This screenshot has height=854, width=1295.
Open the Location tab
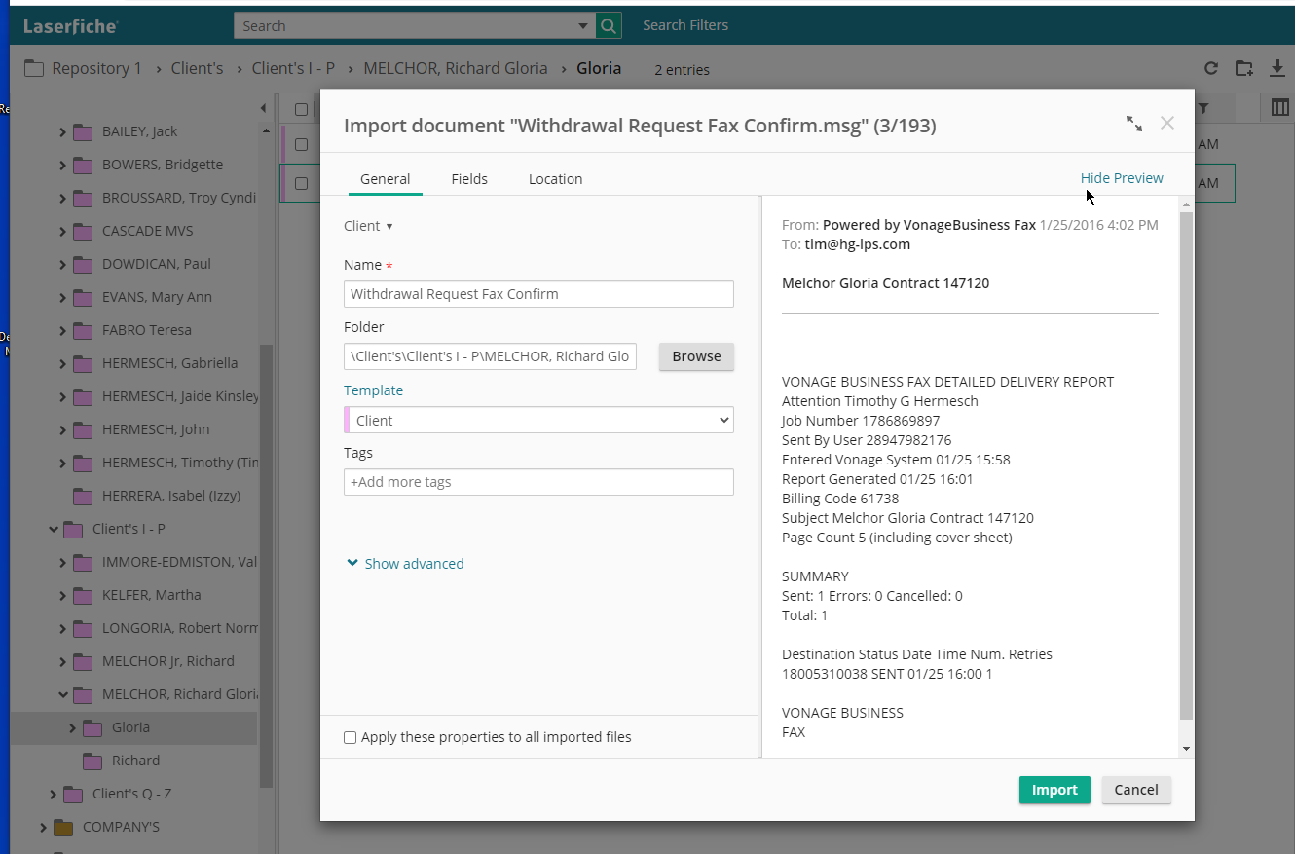coord(555,179)
